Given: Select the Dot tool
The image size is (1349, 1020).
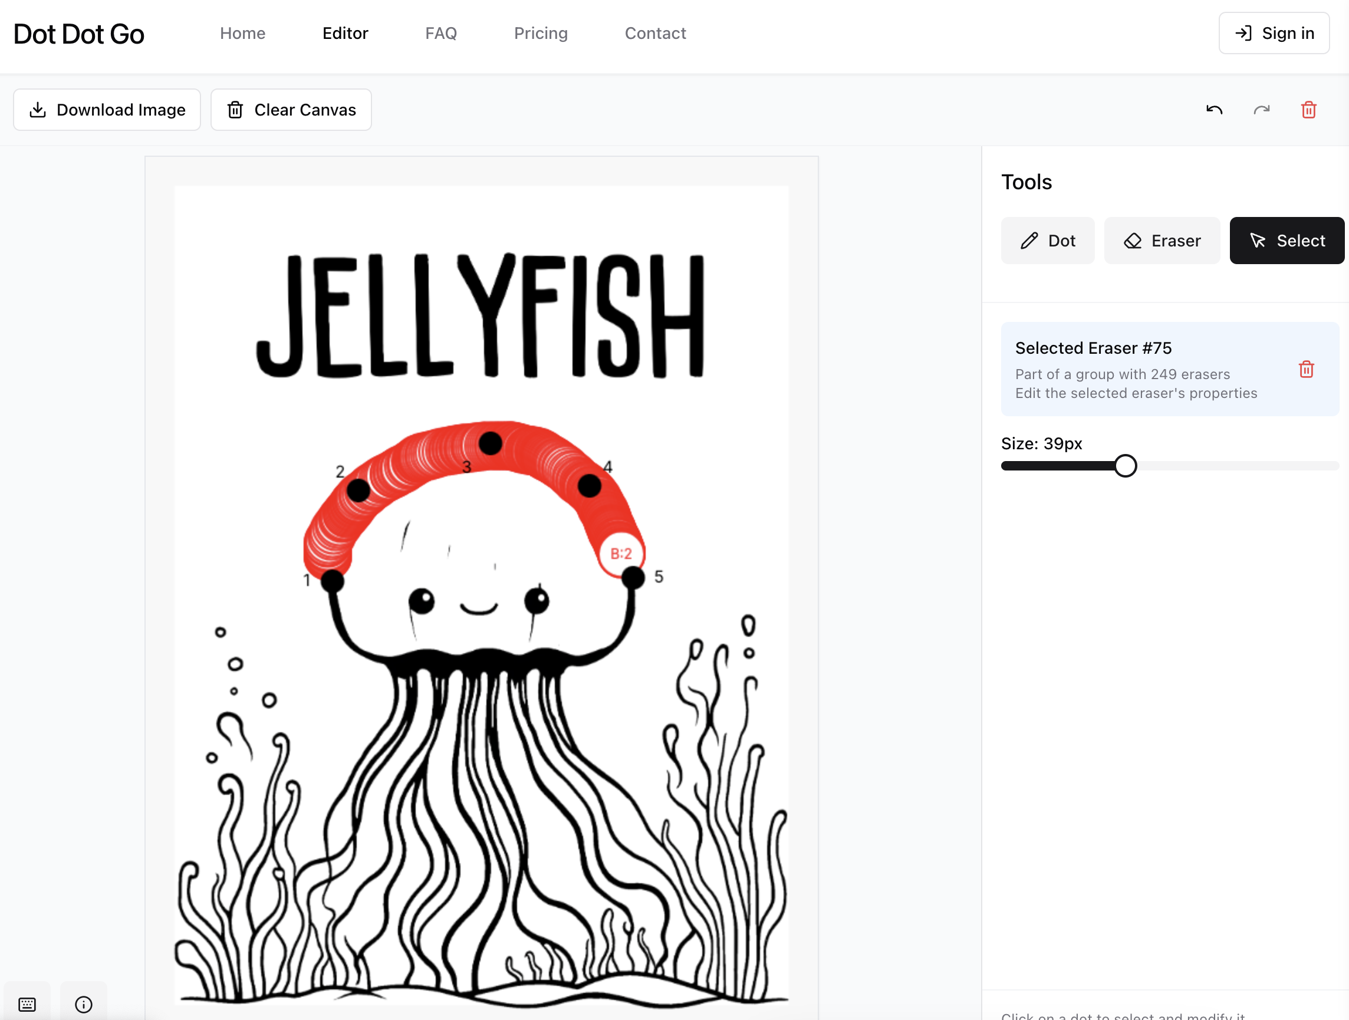Looking at the screenshot, I should (x=1048, y=240).
